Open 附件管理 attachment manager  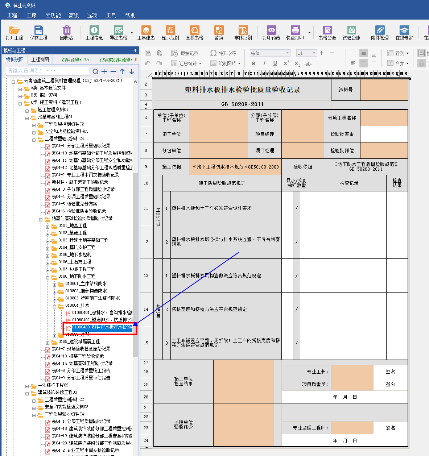(x=380, y=33)
